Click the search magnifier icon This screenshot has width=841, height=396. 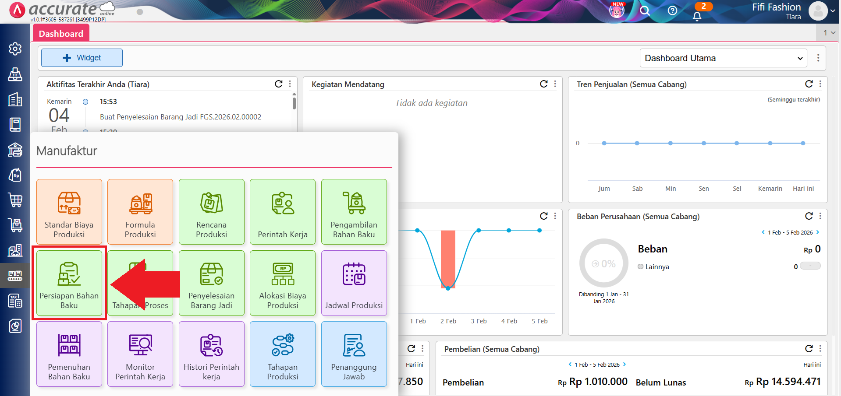click(645, 11)
